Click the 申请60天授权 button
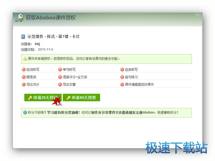Screen dimensions: 215x161 click(81, 98)
